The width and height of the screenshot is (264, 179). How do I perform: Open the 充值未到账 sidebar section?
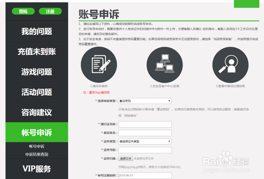point(36,51)
